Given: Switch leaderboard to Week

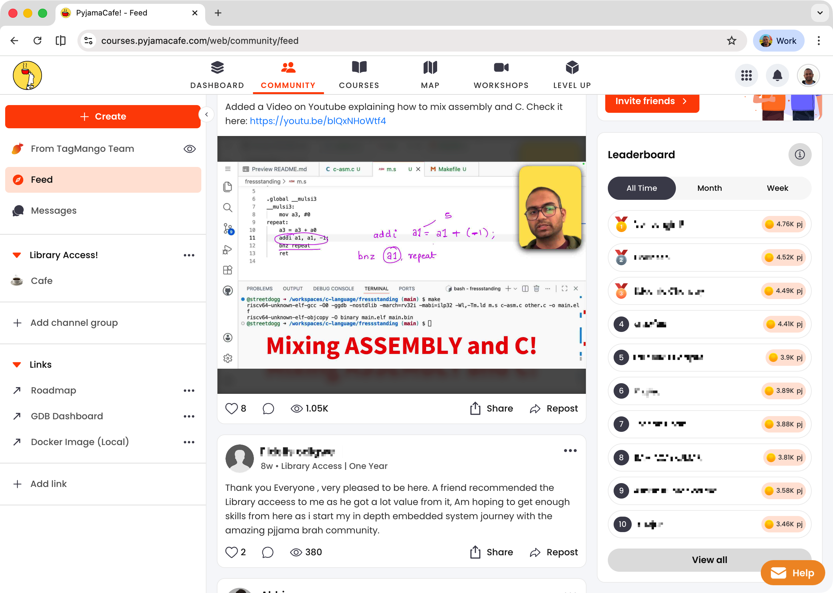Looking at the screenshot, I should (x=777, y=188).
